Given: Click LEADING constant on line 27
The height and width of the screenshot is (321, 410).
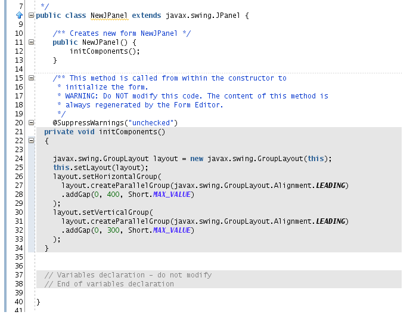Looking at the screenshot, I should [331, 186].
